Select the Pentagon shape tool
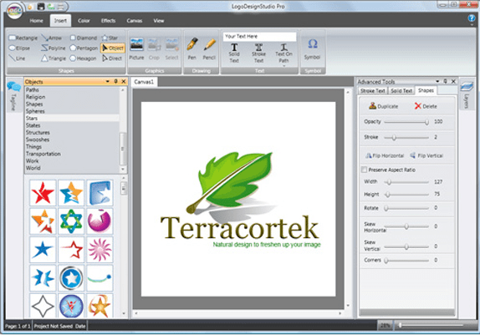The image size is (480, 335). (84, 48)
